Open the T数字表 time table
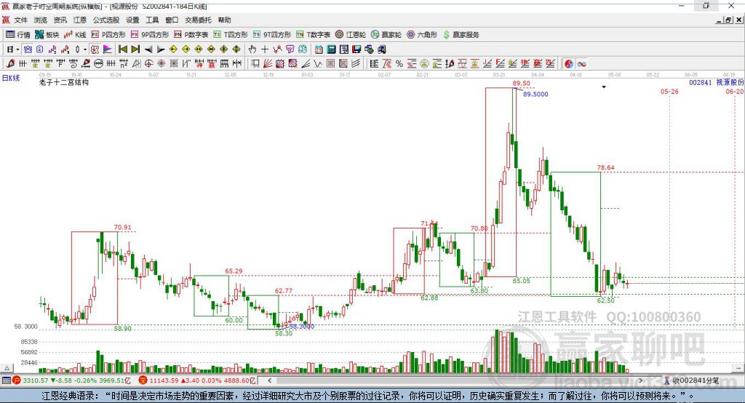Viewport: 745px width, 403px height. pyautogui.click(x=313, y=35)
